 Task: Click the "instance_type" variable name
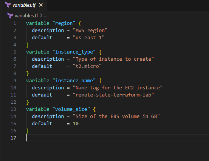(74, 52)
